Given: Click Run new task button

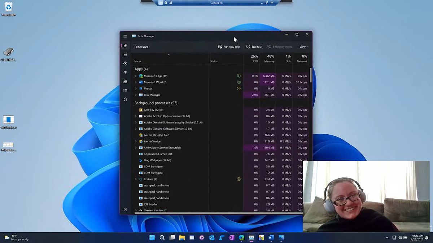Looking at the screenshot, I should (229, 47).
